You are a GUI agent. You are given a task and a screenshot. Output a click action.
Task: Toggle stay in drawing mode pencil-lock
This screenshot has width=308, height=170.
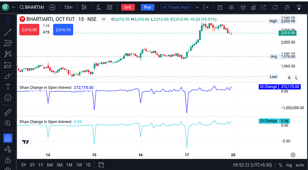pyautogui.click(x=8, y=149)
